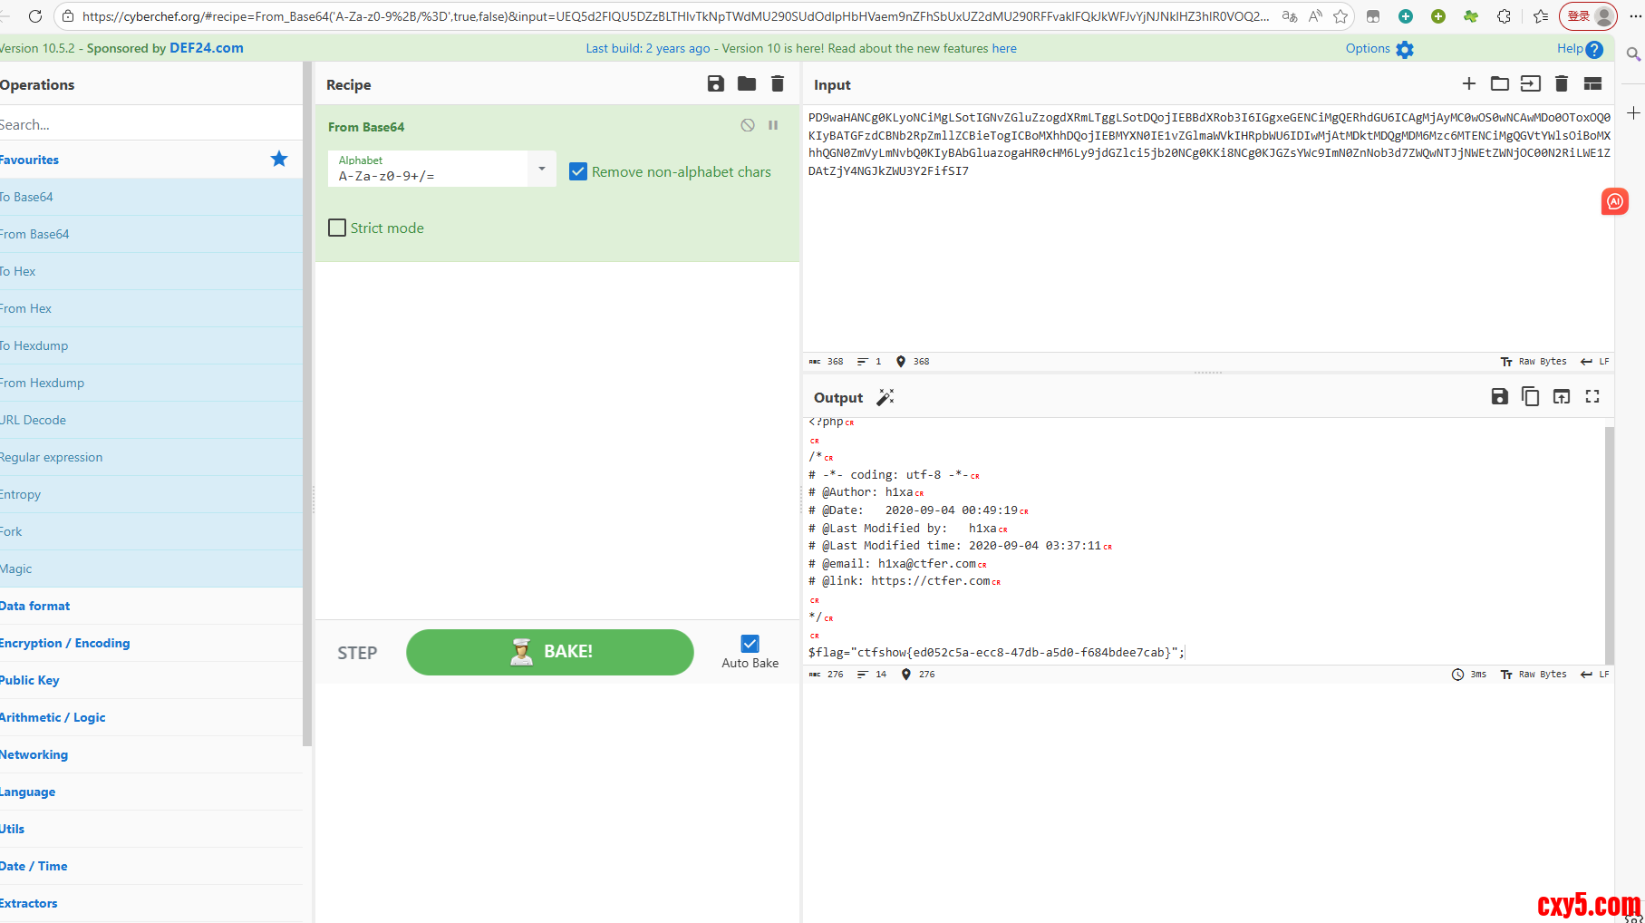Select To Hexdump from Favourites
The width and height of the screenshot is (1645, 923).
click(36, 345)
